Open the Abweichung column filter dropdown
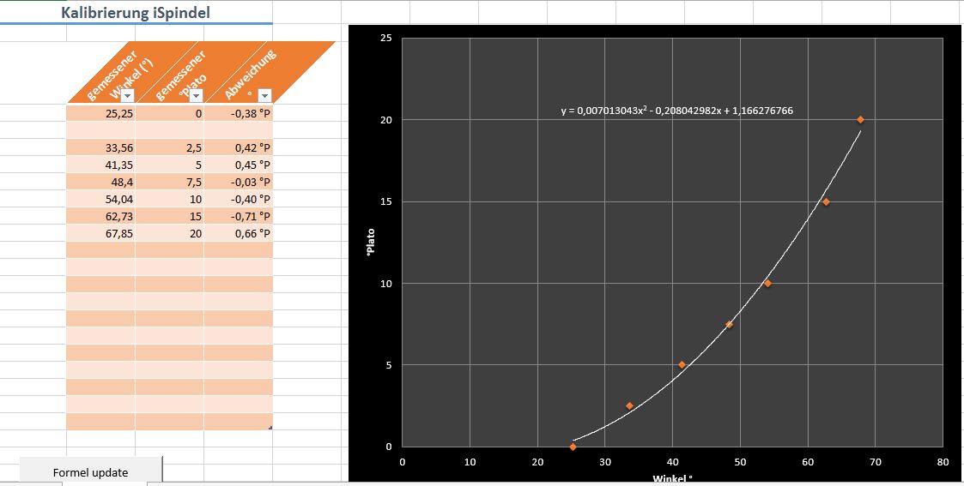Viewport: 964px width, 486px height. click(x=264, y=96)
